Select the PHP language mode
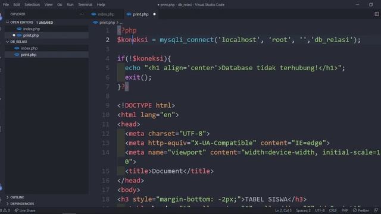The height and width of the screenshot is (214, 381). pos(345,210)
